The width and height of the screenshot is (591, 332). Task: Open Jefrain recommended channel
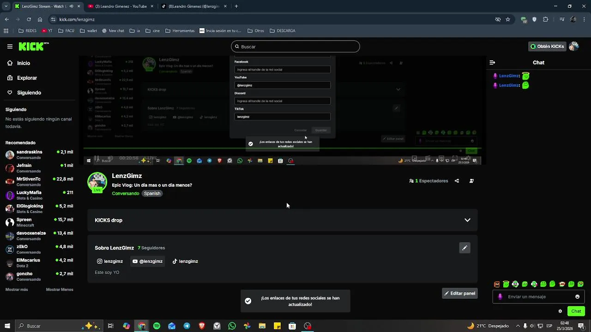point(39,168)
